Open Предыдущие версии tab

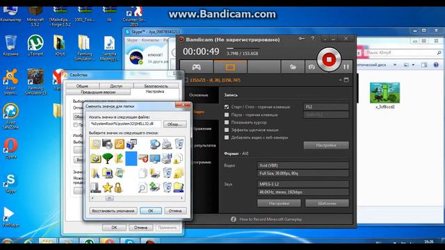[x=98, y=92]
